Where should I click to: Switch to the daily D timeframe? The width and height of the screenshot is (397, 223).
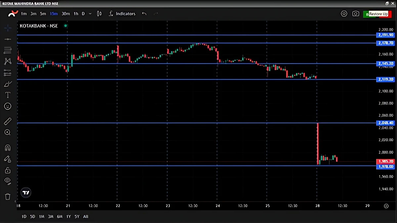pyautogui.click(x=83, y=14)
